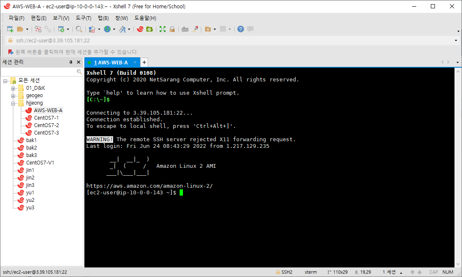The height and width of the screenshot is (277, 462).
Task: Click the terminal scrollbar up arrow
Action: (458, 71)
